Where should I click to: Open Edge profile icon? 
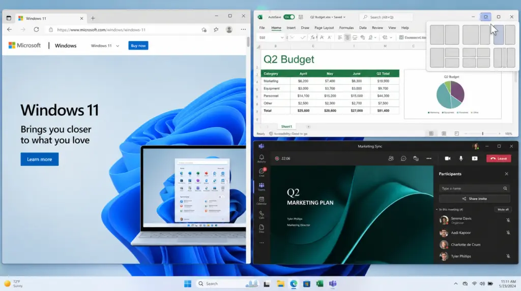(229, 29)
